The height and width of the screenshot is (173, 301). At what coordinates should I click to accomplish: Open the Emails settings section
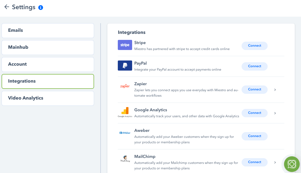tap(48, 30)
